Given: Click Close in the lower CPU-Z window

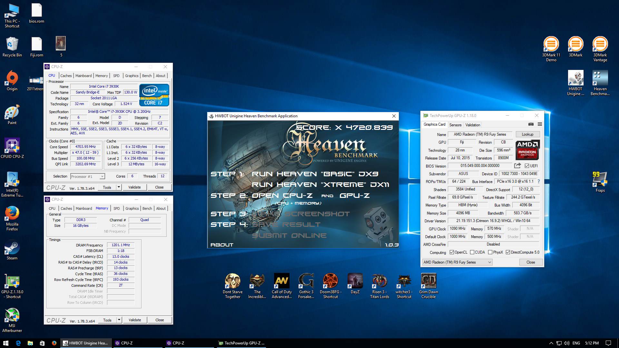Looking at the screenshot, I should (160, 320).
